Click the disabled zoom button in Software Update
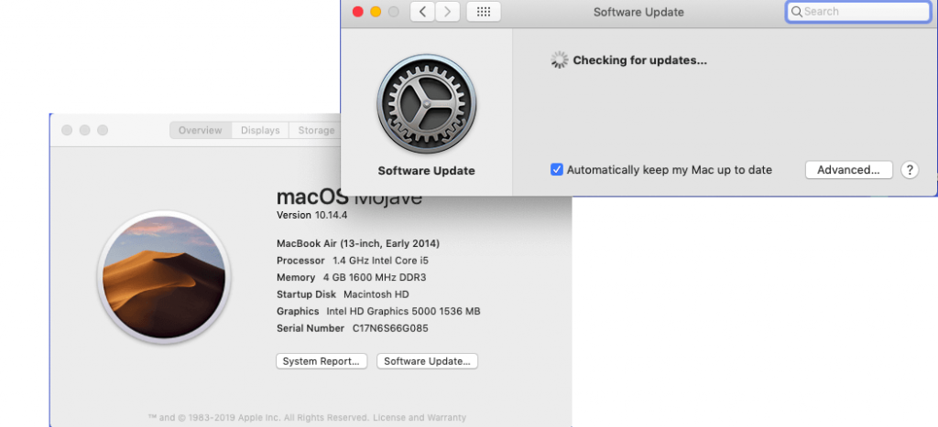 pos(394,11)
